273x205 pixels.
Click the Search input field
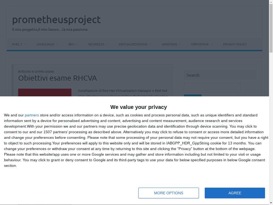coord(220,75)
